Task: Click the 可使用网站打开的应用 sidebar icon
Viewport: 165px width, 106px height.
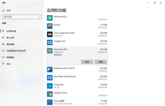Action: coord(3,51)
